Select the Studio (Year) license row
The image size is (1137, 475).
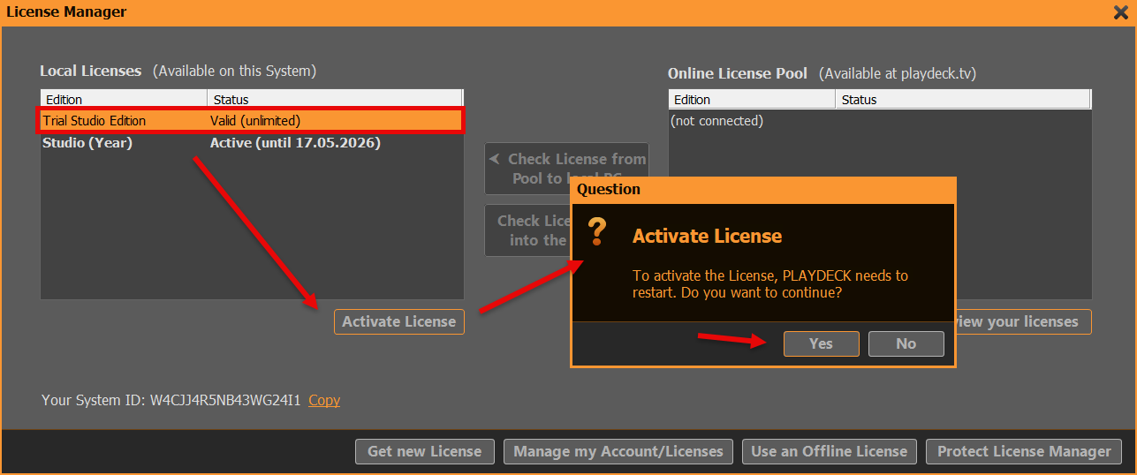pyautogui.click(x=252, y=142)
